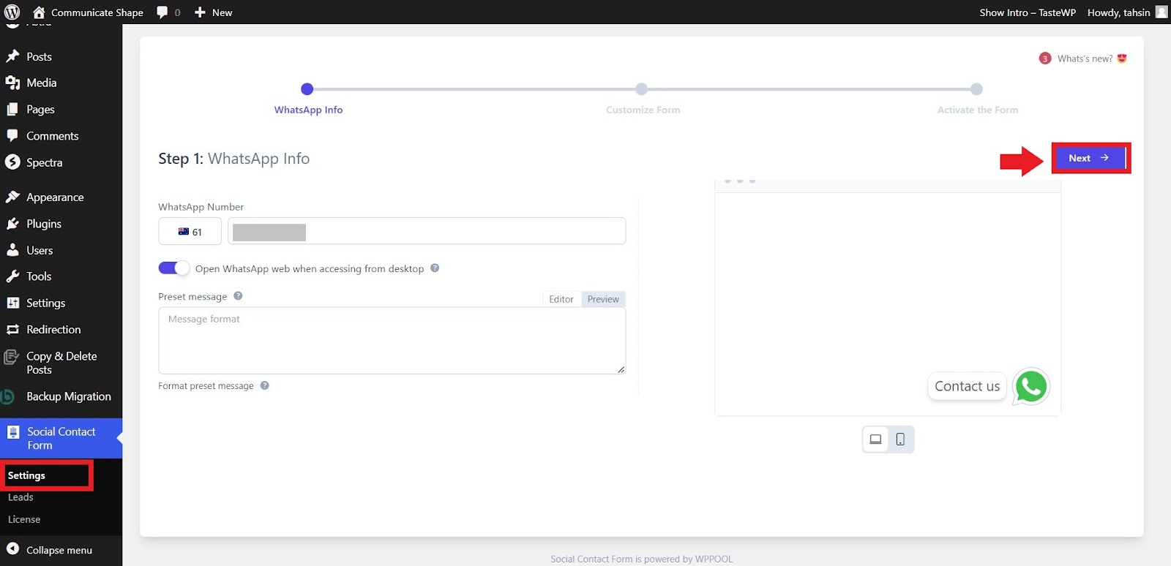Click the plus icon beside New
The height and width of the screenshot is (566, 1171).
coord(200,12)
